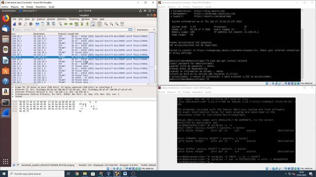Click the packet list horizontal scrollbar
The height and width of the screenshot is (177, 316).
click(x=80, y=84)
